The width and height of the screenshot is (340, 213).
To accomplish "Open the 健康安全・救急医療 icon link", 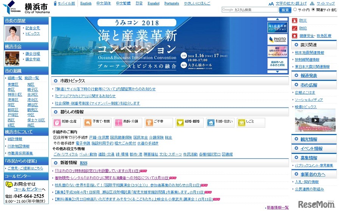I will click(294, 36).
